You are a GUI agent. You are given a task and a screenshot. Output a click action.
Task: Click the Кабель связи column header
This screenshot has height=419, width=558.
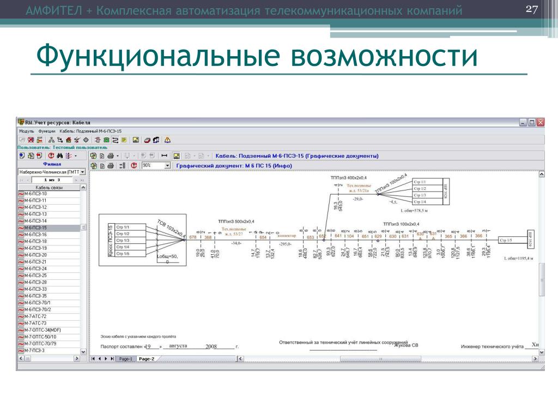[x=49, y=187]
